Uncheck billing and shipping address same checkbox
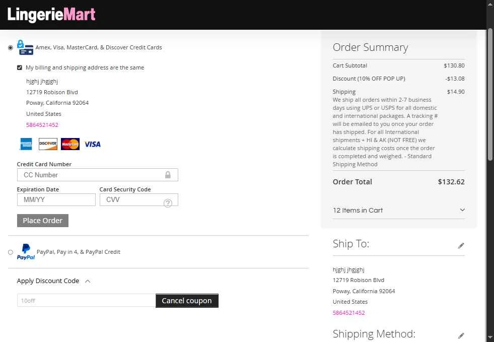 [20, 67]
